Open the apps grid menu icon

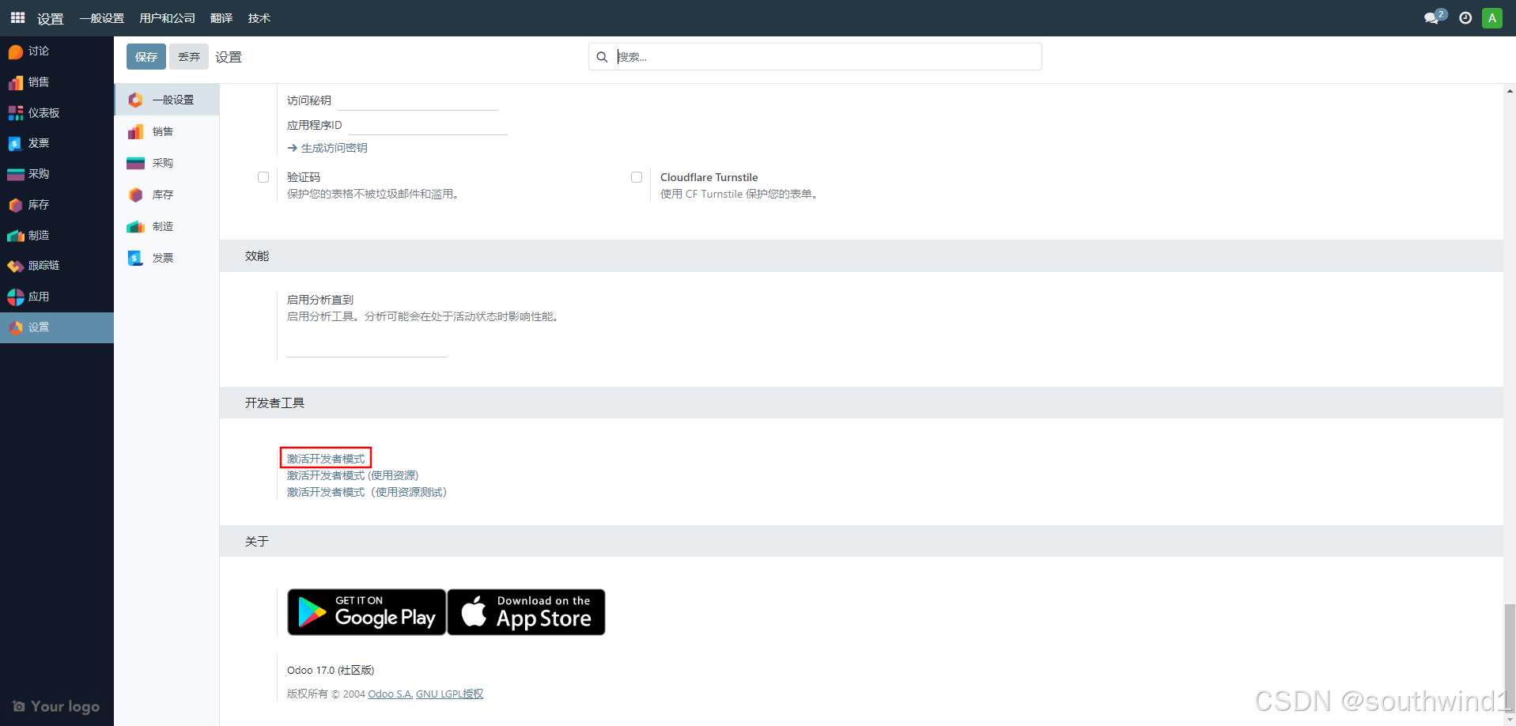tap(17, 17)
